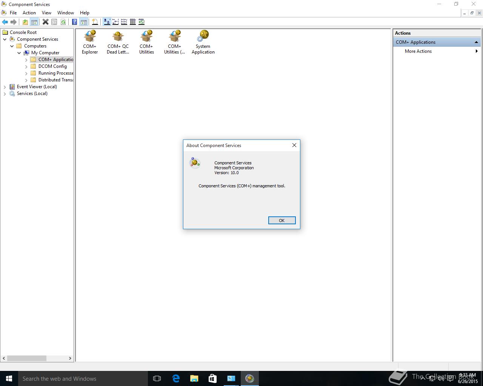483x386 pixels.
Task: Close the About Component Services dialog
Action: (x=294, y=145)
